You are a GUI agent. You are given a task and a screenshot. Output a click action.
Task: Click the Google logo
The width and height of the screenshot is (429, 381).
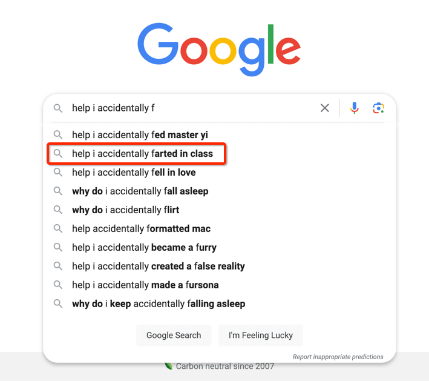click(x=219, y=49)
